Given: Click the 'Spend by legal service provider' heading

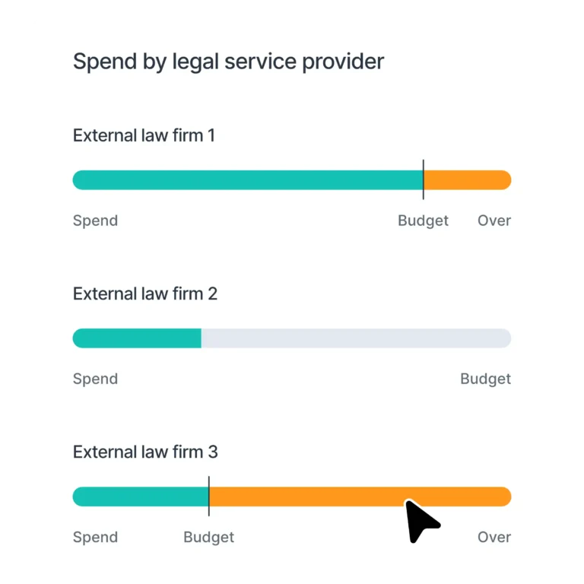Looking at the screenshot, I should tap(228, 62).
